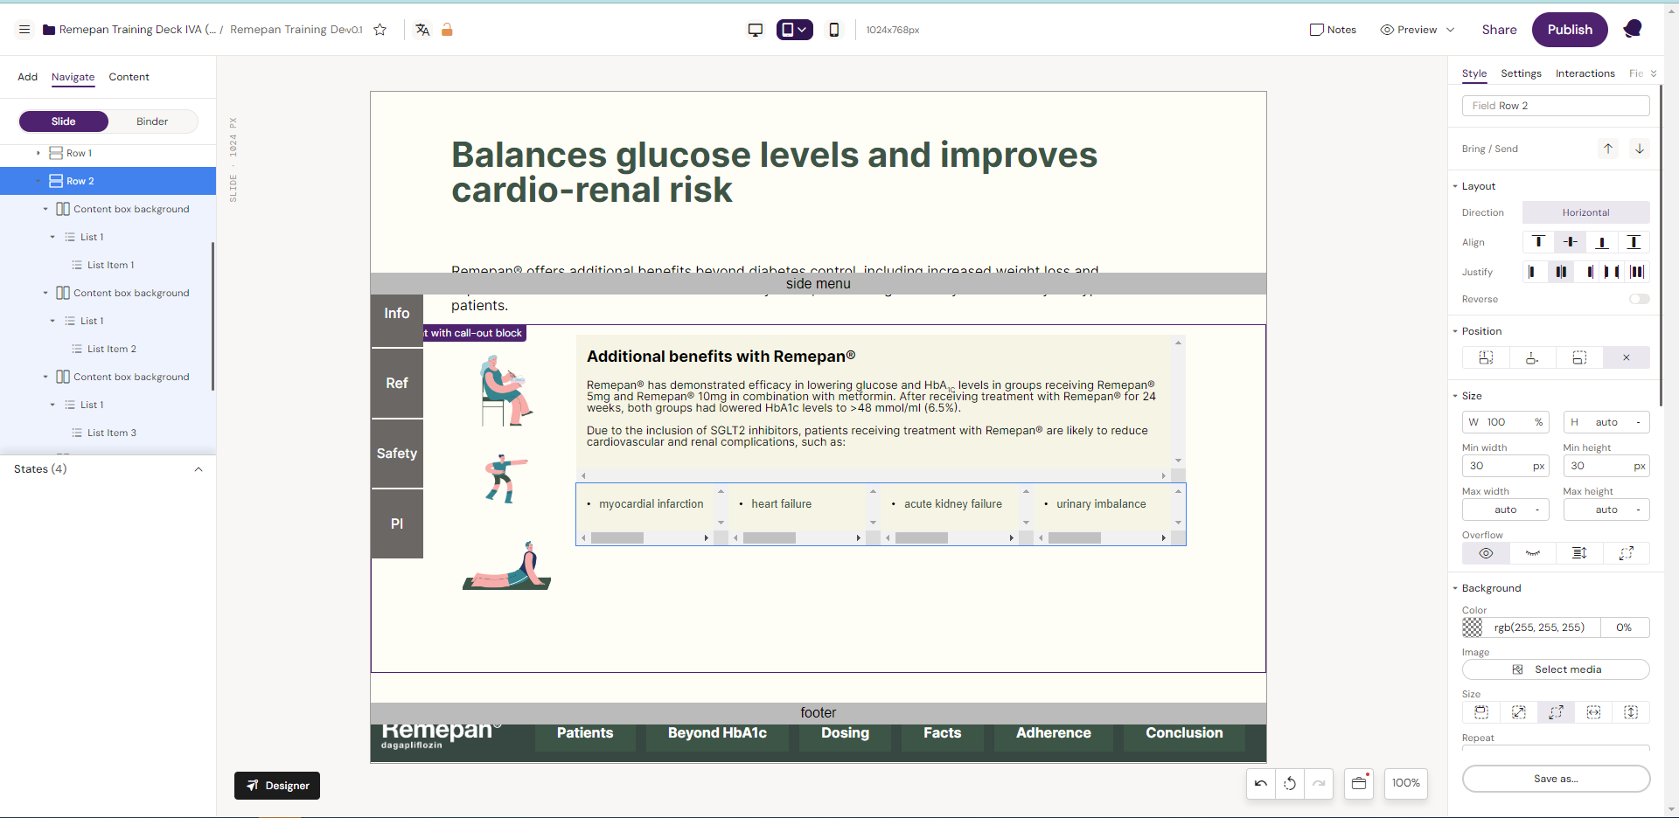The width and height of the screenshot is (1679, 818).
Task: Toggle the Reverse layout switch
Action: [x=1639, y=299]
